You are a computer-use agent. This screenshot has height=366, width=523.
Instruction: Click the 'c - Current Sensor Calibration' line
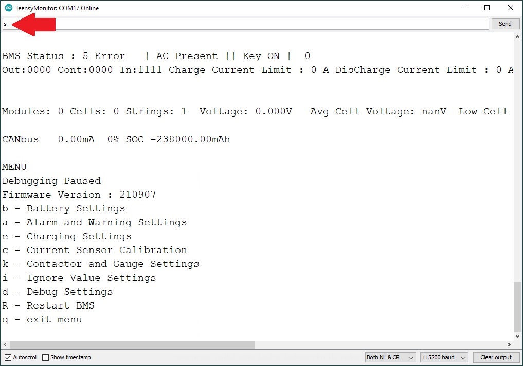click(95, 250)
